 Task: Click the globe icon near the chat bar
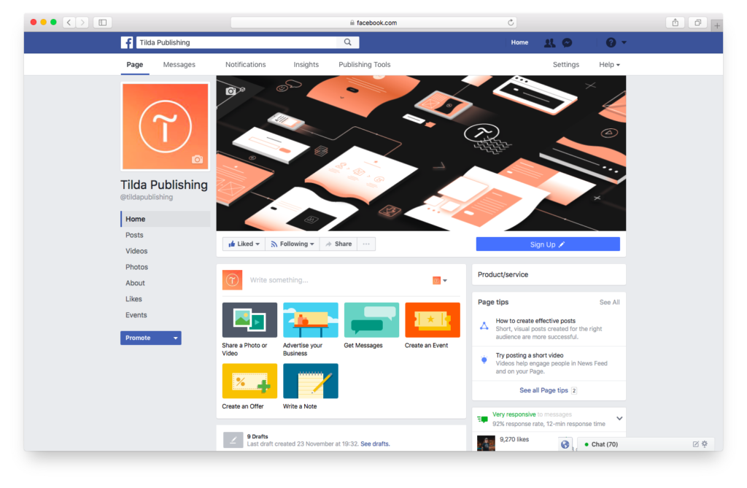pos(565,444)
